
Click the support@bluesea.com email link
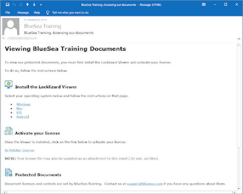(x=145, y=184)
